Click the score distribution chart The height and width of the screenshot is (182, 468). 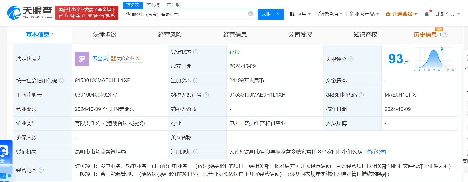click(x=434, y=59)
